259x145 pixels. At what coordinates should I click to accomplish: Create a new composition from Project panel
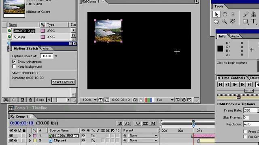pos(22,100)
